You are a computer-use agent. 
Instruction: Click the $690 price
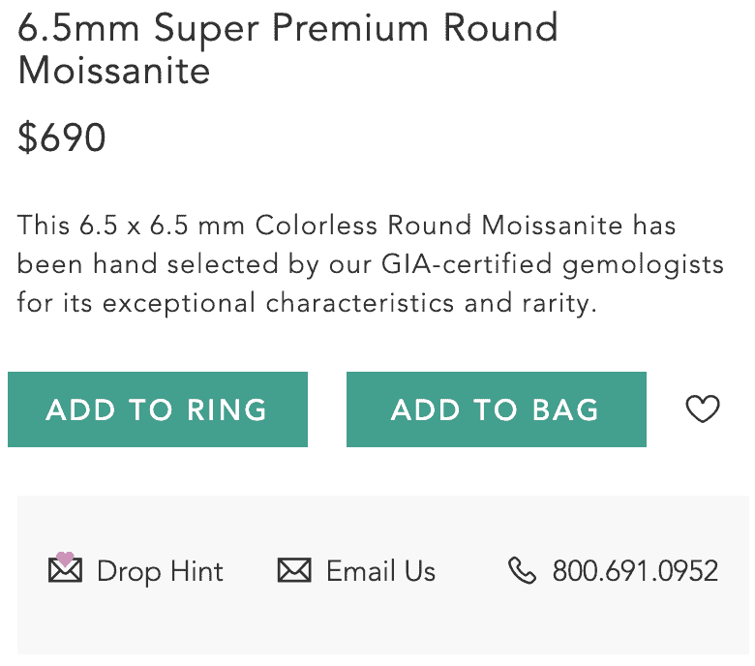[x=62, y=138]
